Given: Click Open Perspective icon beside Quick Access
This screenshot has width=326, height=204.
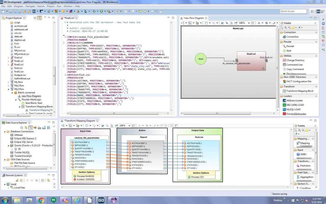Looking at the screenshot, I should click(x=312, y=11).
